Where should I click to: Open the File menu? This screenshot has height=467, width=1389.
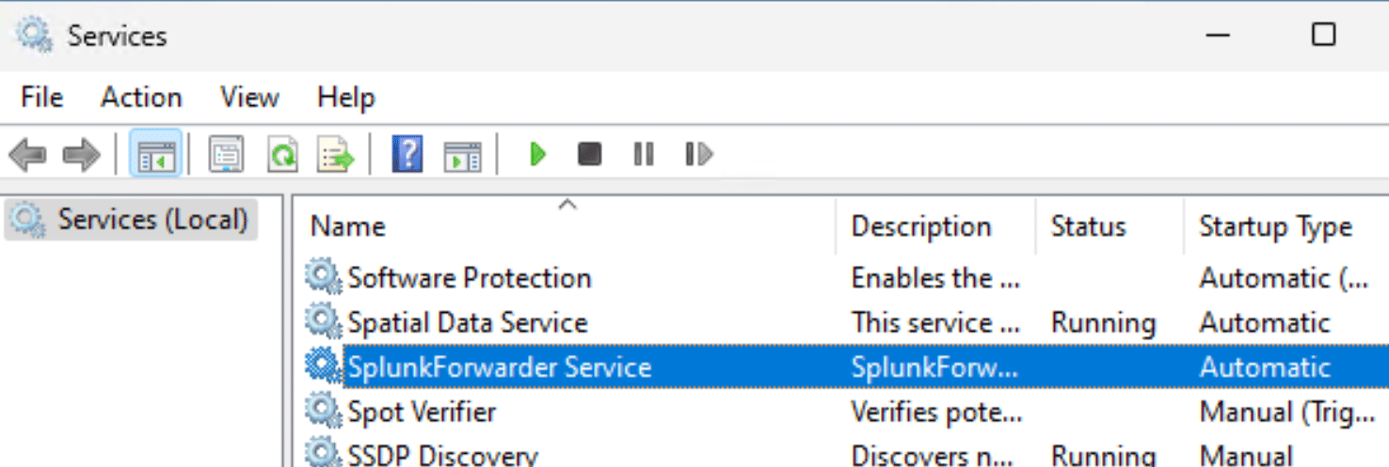[41, 98]
